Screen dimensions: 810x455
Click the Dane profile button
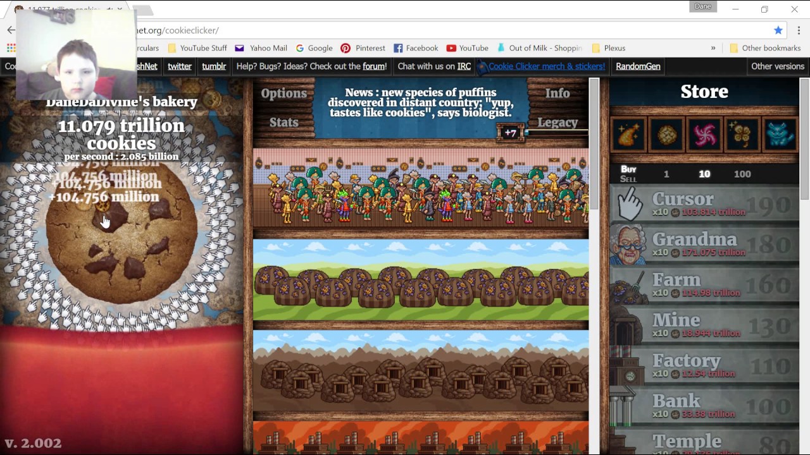703,6
